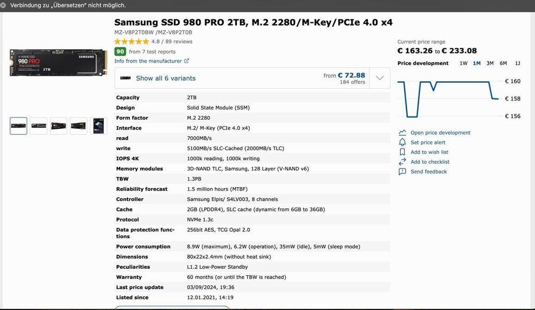Click the external link icon beside manufacturer info

pos(187,61)
